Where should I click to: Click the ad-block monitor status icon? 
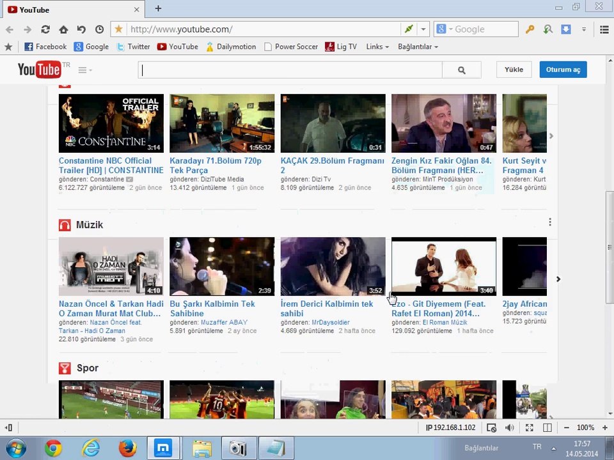click(x=491, y=427)
